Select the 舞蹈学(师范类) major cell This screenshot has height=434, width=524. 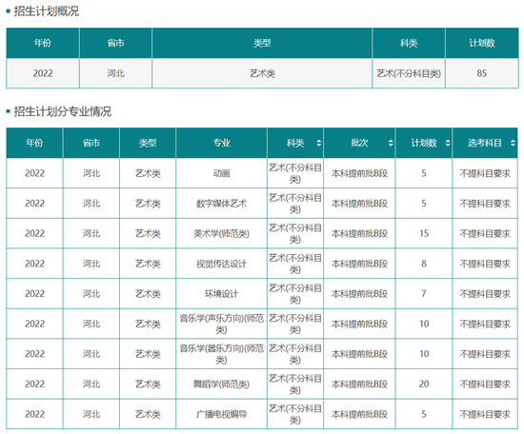click(x=222, y=384)
